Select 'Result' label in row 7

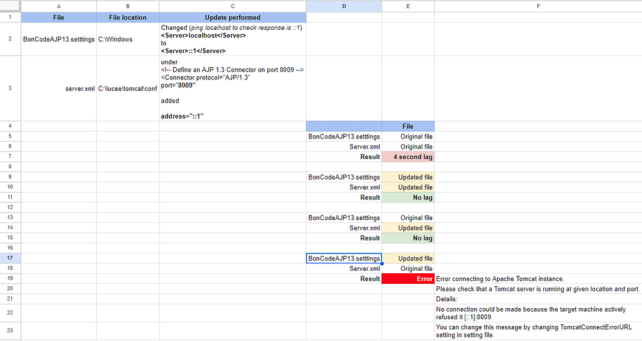[344, 157]
